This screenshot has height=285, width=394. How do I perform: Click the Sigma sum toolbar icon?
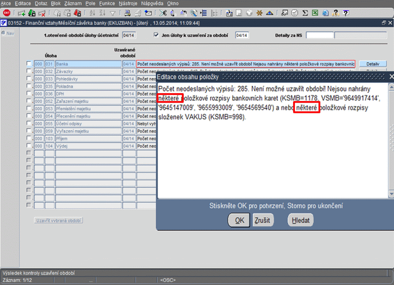coord(305,13)
